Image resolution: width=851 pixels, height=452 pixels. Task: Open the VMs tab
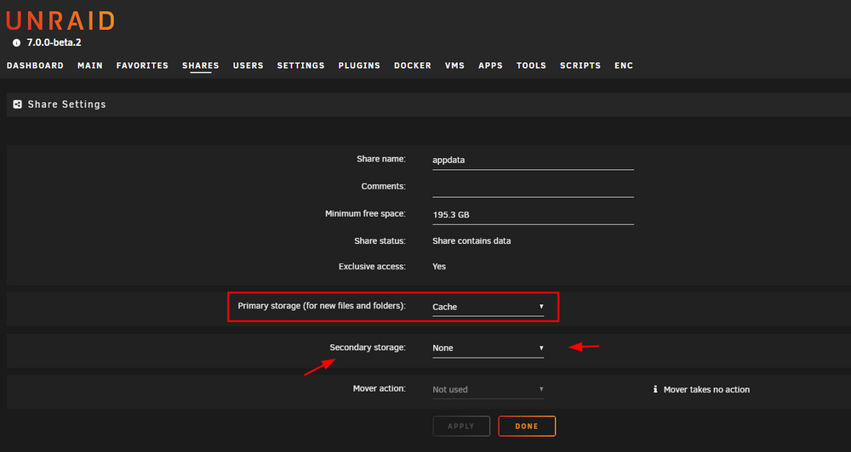pyautogui.click(x=454, y=65)
